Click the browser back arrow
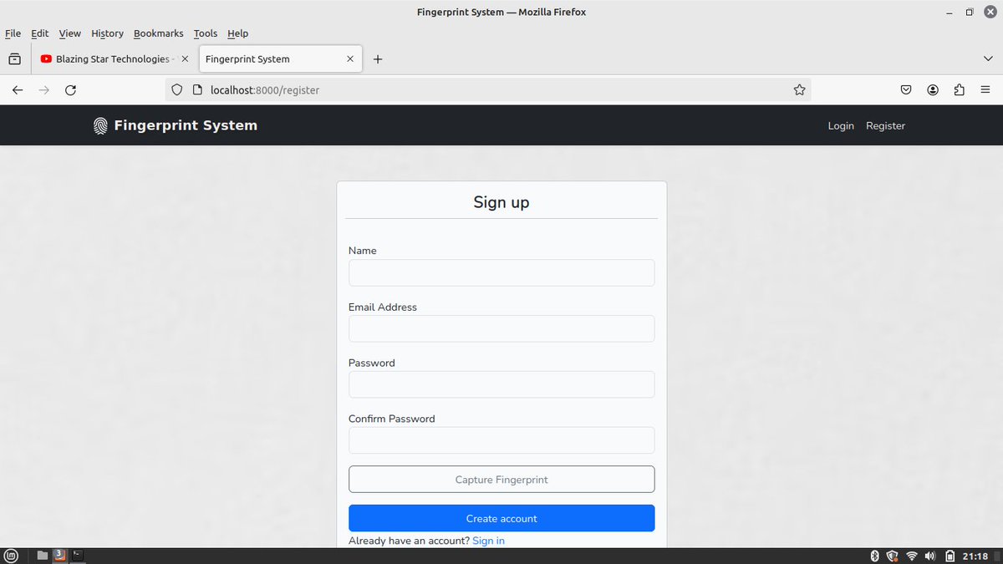Screen dimensions: 1003x564 [18, 90]
